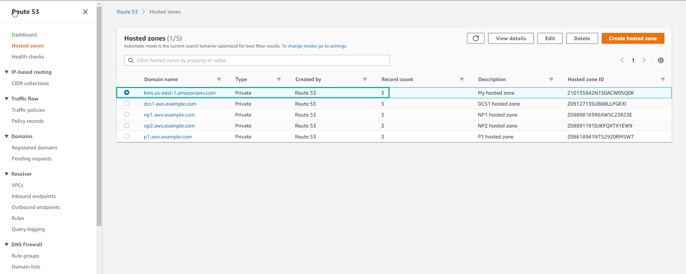Image resolution: width=686 pixels, height=274 pixels.
Task: Open Rules under Resolver
Action: 18,218
